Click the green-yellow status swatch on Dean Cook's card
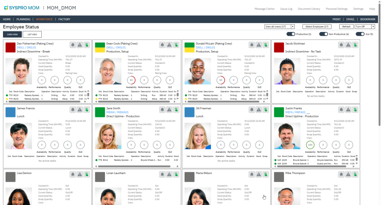Image resolution: width=381 pixels, height=205 pixels. point(100,47)
